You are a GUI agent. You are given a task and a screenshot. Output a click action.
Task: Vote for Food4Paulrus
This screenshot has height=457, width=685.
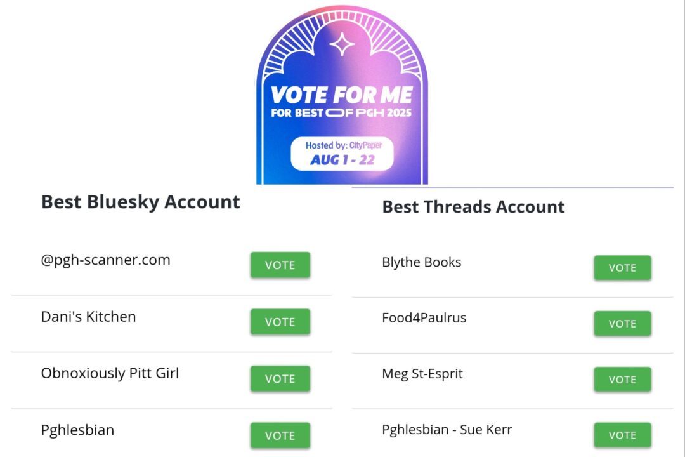[622, 324]
